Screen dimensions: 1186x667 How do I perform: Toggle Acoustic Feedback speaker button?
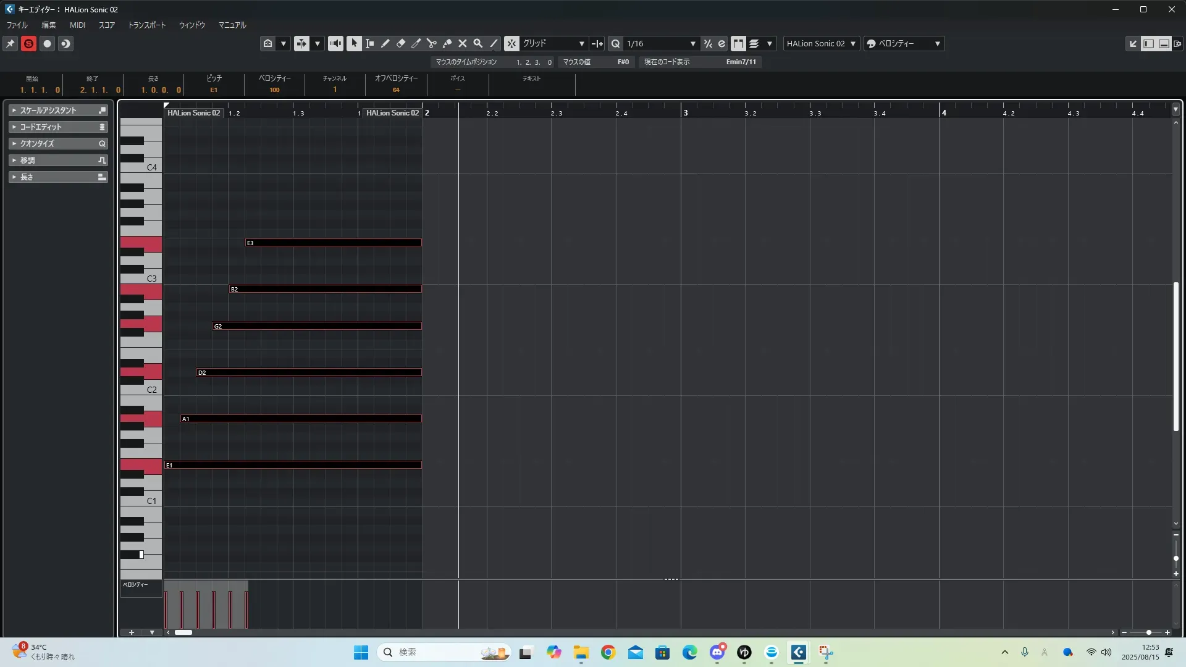[335, 43]
